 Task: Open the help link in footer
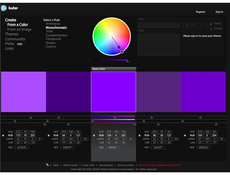(56, 165)
